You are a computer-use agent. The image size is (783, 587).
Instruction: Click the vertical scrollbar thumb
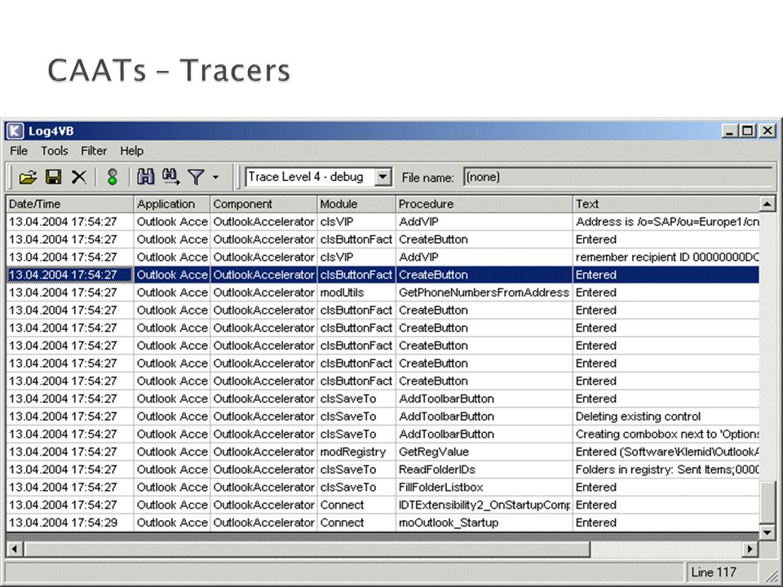(x=767, y=503)
